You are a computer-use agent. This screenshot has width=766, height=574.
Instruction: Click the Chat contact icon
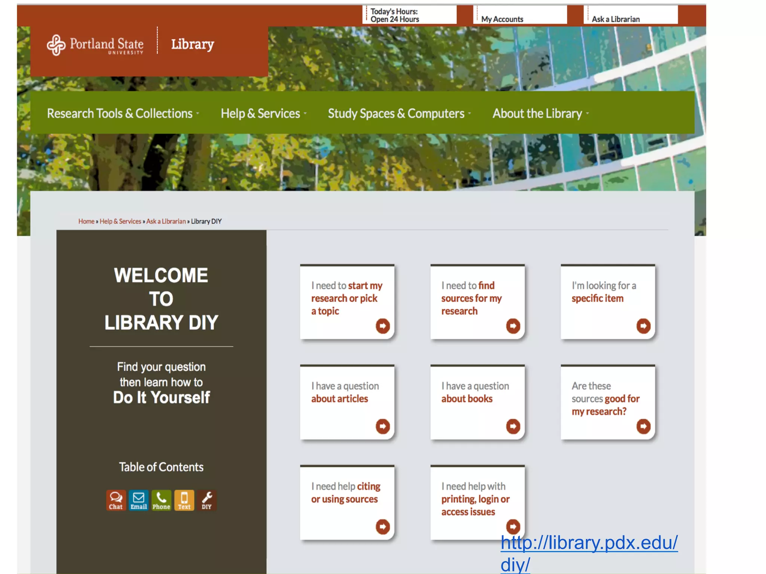click(116, 500)
